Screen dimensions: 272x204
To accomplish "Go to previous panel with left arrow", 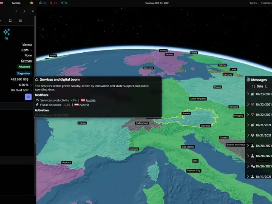I will 16,11.
